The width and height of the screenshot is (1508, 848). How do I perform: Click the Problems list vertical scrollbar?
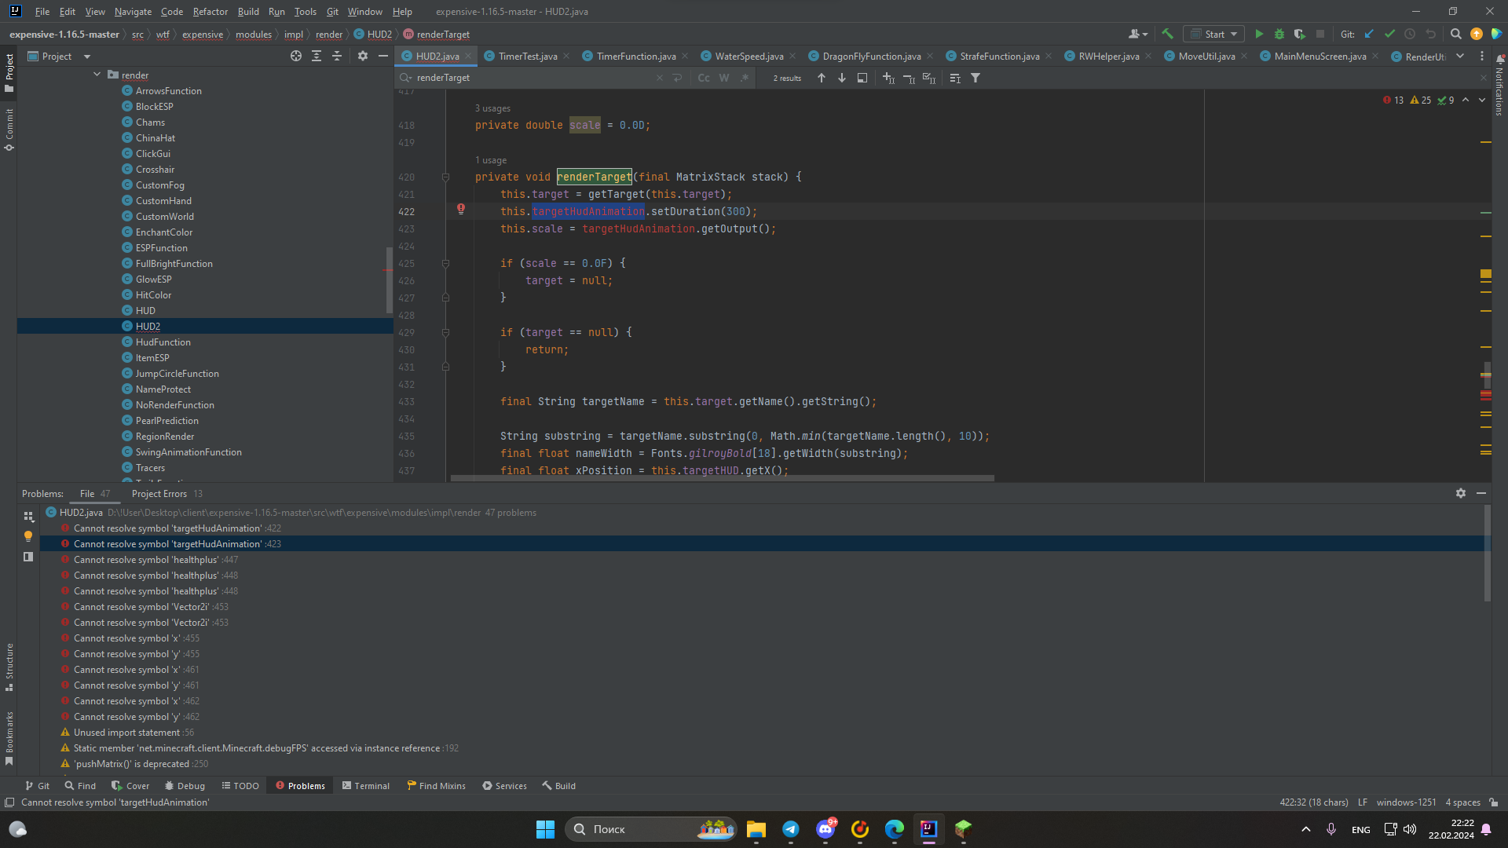[1487, 554]
